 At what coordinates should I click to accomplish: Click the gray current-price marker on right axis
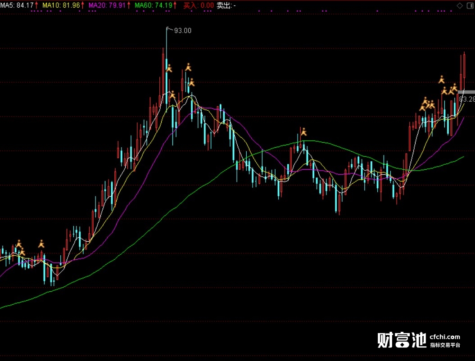tap(466, 92)
